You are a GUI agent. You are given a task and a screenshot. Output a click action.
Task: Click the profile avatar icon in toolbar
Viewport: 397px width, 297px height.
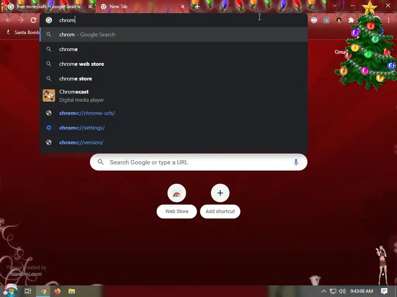tap(339, 20)
